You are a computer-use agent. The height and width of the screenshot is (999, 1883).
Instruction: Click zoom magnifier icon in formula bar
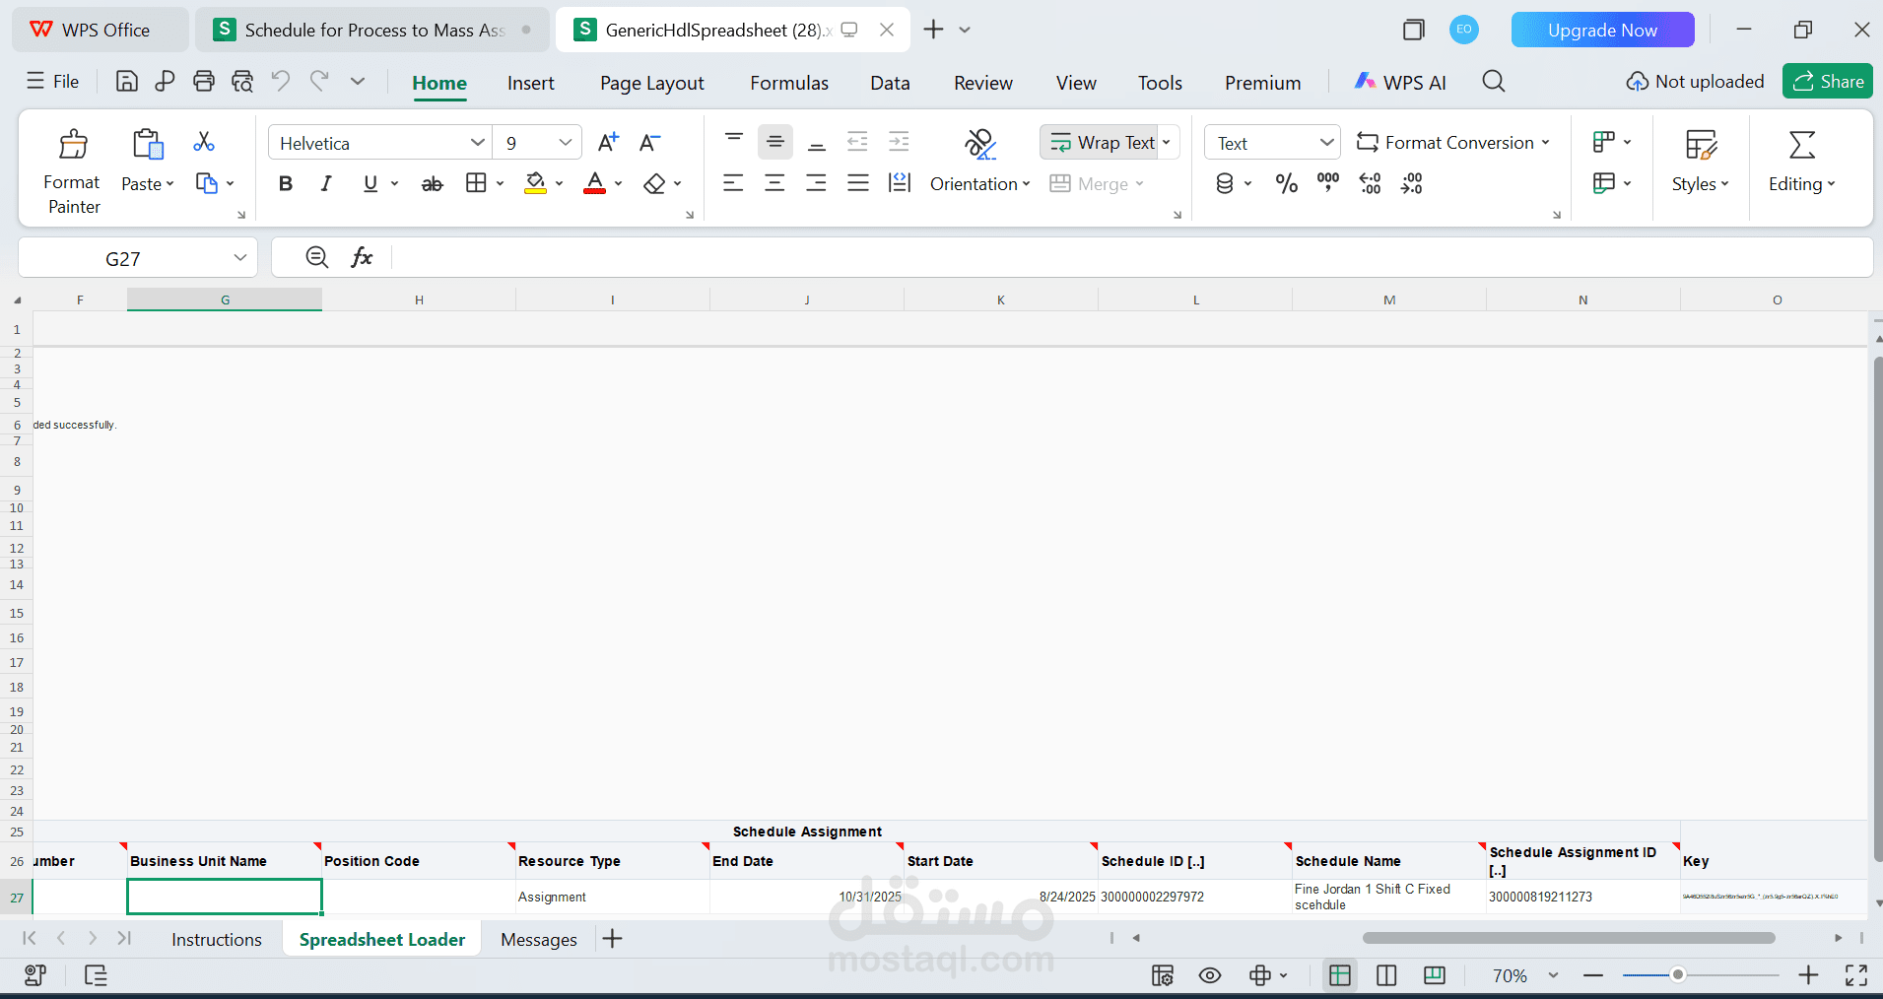pyautogui.click(x=316, y=257)
